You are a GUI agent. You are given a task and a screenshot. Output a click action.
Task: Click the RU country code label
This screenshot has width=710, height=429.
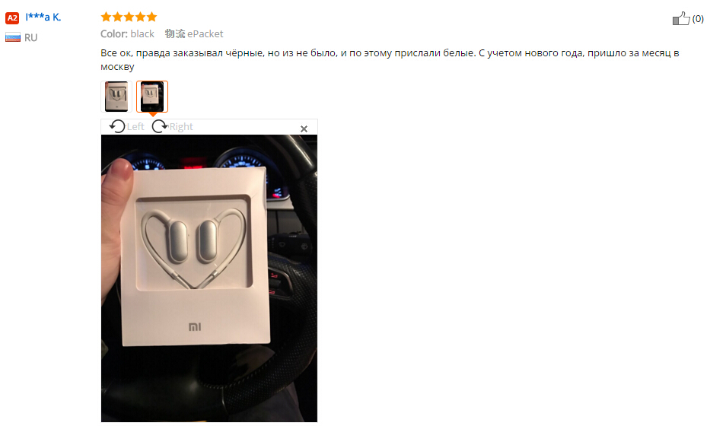30,37
